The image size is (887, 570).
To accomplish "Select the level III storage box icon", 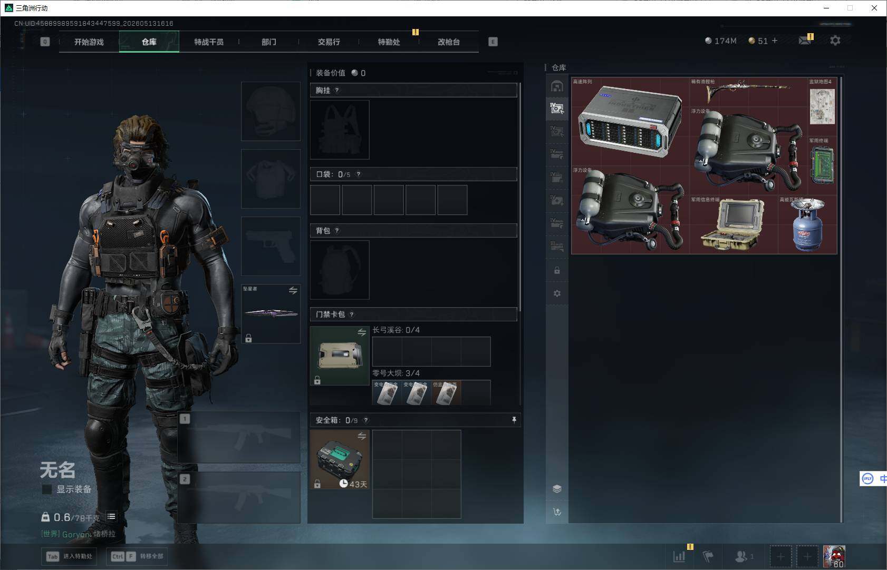I will coord(557,245).
